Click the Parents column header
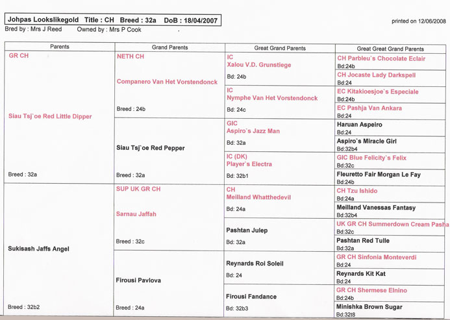The image size is (450, 320). coord(59,47)
